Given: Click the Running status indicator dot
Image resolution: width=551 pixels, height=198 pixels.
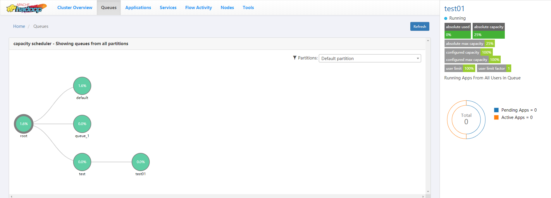Looking at the screenshot, I should pos(446,18).
